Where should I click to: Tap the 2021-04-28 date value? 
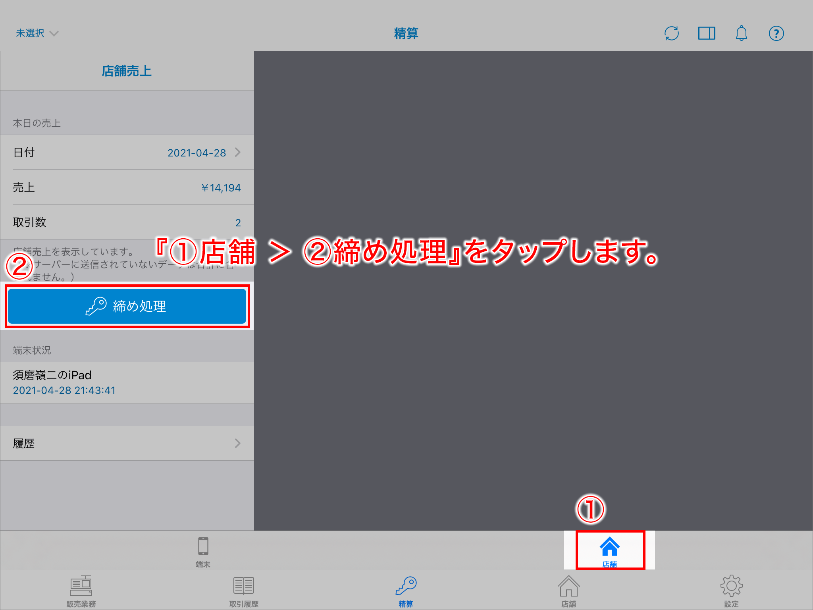[x=197, y=153]
